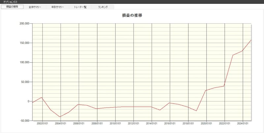The width and height of the screenshot is (264, 133).
Task: Click the 100,000 axis label
Action: pyautogui.click(x=25, y=62)
